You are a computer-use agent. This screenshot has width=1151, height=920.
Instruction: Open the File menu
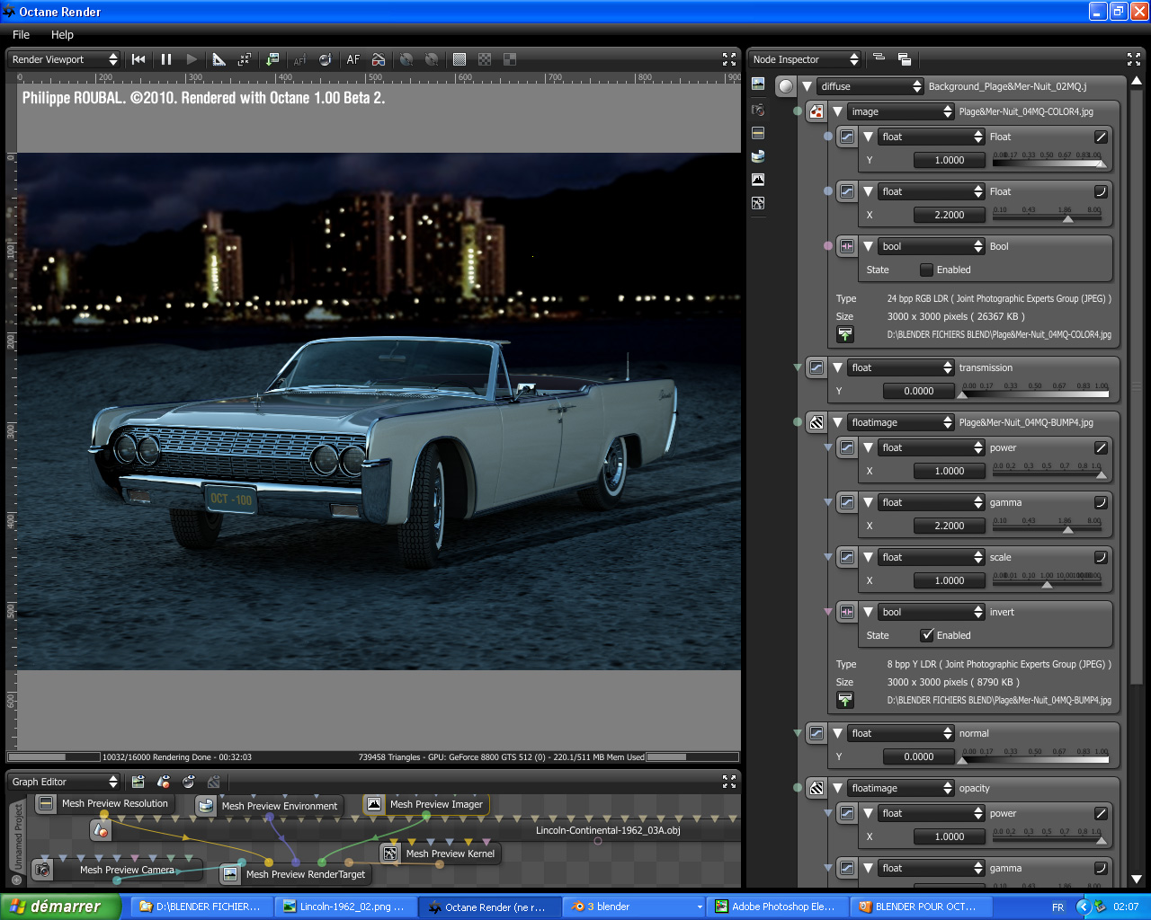(x=21, y=34)
